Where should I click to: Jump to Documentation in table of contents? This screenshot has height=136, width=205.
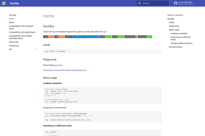pos(176,47)
